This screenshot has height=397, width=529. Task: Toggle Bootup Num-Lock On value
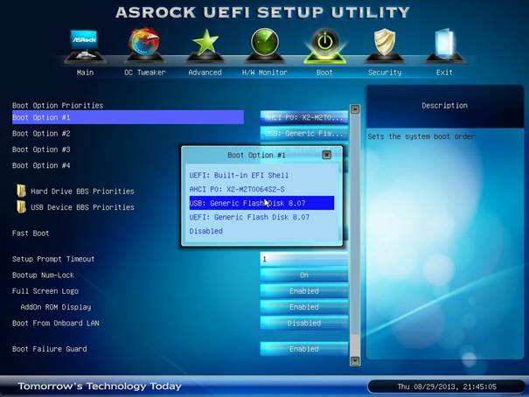(303, 275)
